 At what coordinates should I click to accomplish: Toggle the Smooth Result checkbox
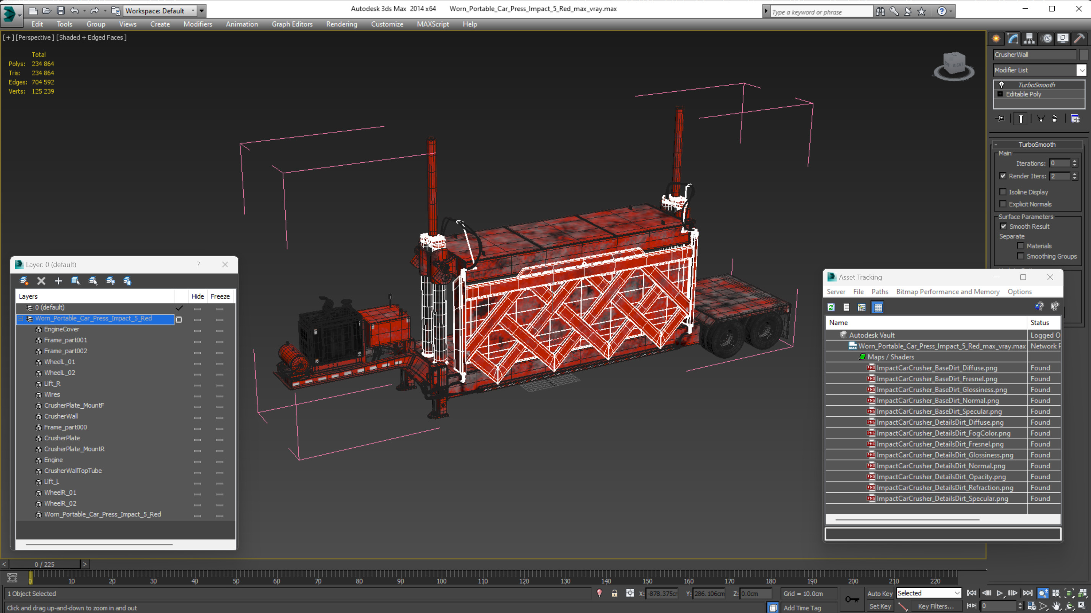click(x=1003, y=226)
